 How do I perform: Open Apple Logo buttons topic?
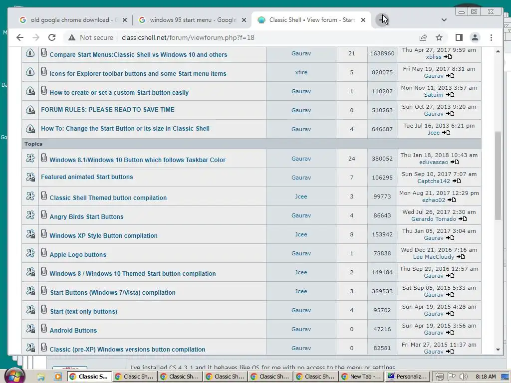[x=78, y=255]
